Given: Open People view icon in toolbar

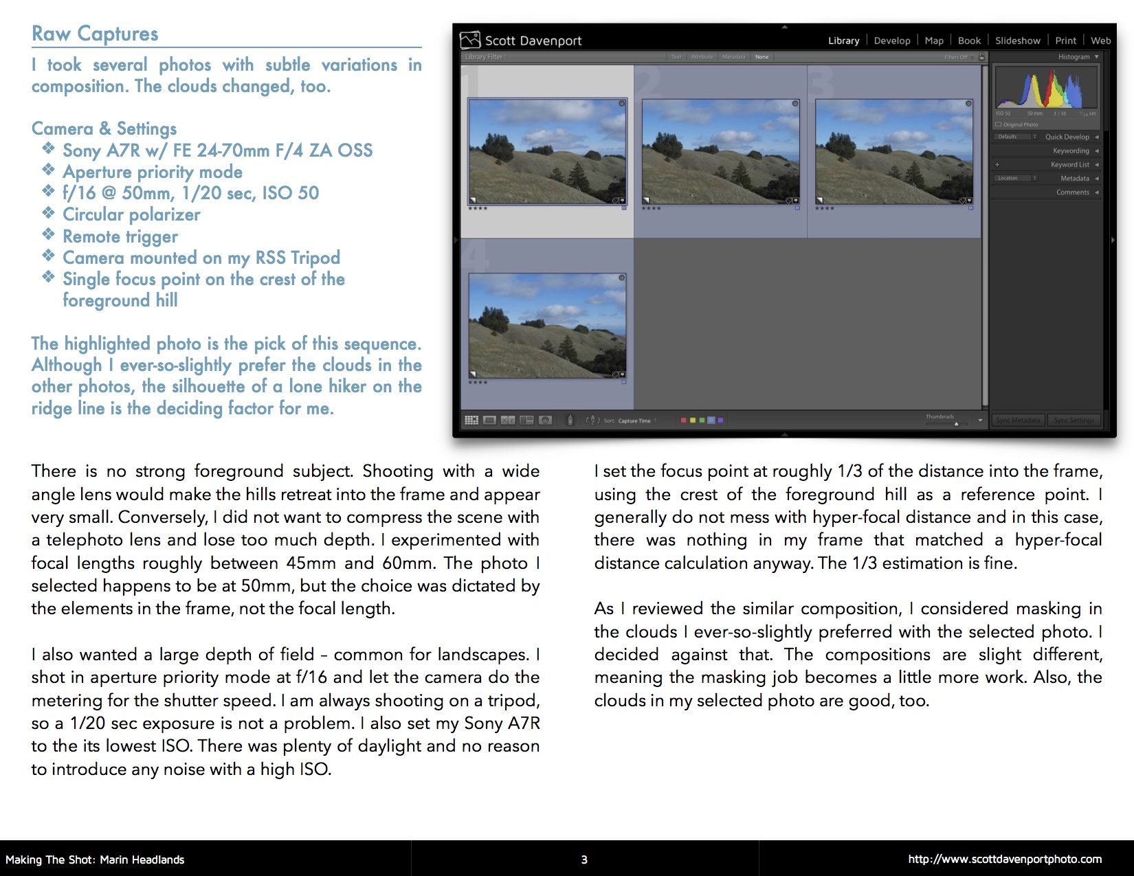Looking at the screenshot, I should [545, 420].
